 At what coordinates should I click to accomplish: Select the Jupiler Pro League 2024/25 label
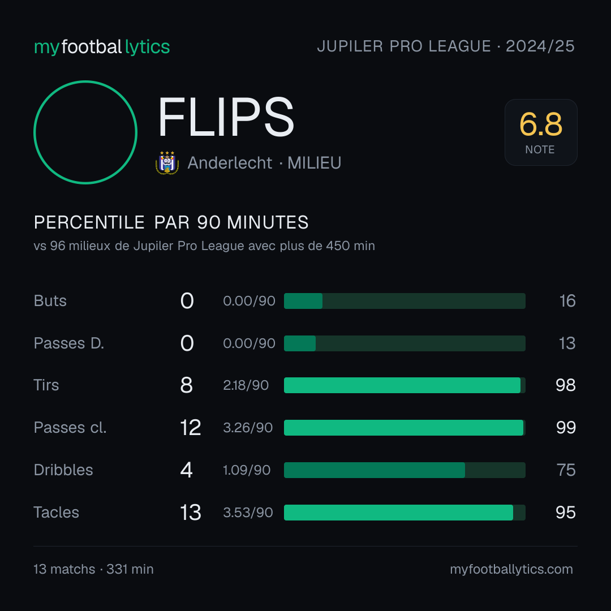click(446, 46)
